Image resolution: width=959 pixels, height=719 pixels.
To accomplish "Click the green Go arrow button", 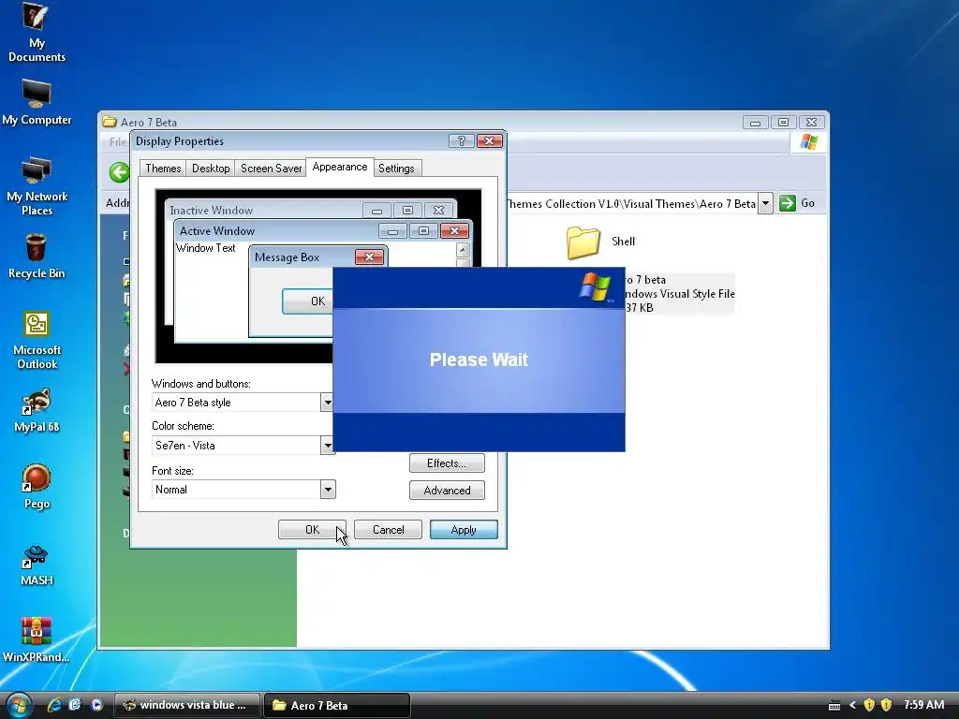I will [x=788, y=203].
